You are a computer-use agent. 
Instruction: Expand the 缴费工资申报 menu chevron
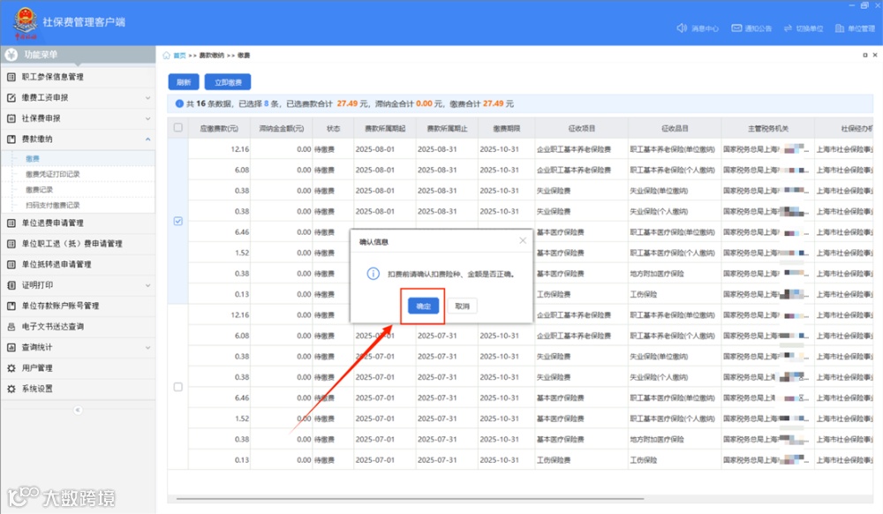click(147, 98)
